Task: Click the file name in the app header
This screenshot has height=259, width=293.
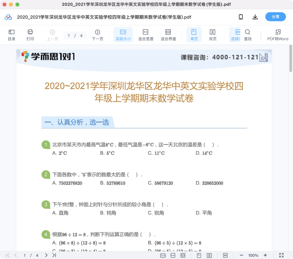Action: click(x=104, y=17)
